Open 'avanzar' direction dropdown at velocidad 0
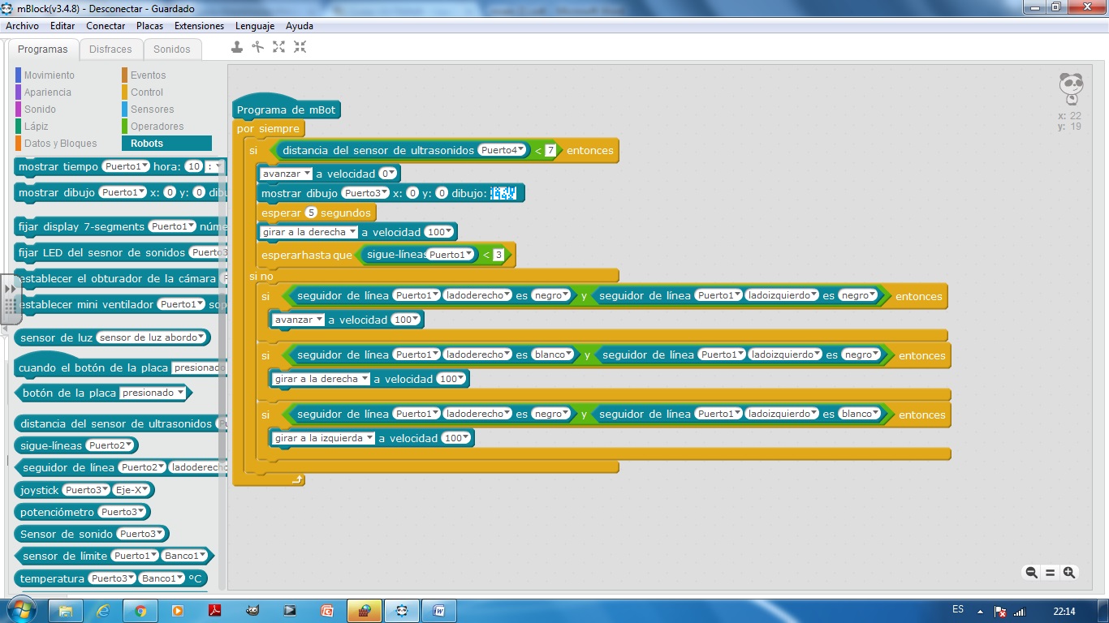The height and width of the screenshot is (623, 1109). pyautogui.click(x=286, y=174)
